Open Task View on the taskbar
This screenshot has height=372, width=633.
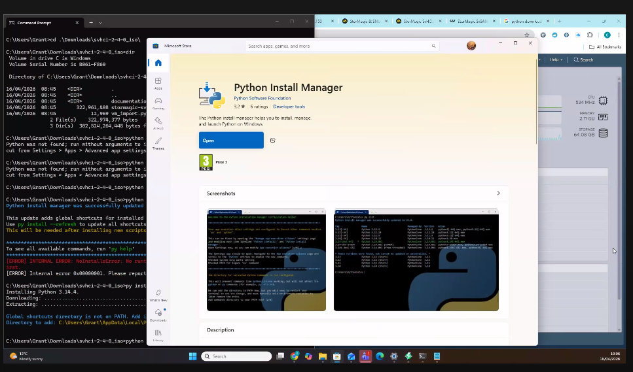(280, 356)
